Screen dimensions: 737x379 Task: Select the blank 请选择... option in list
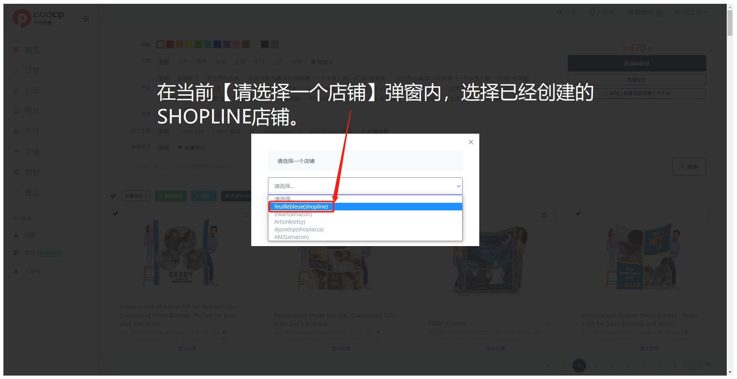365,199
